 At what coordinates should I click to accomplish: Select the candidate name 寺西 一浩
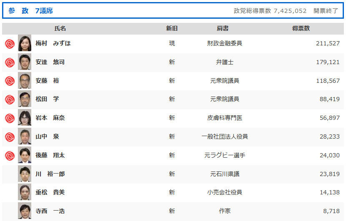50,211
